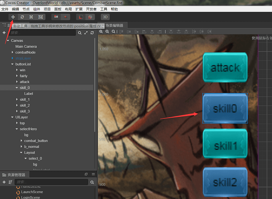Expand the skill_1 node
272x199 pixels.
[17, 99]
